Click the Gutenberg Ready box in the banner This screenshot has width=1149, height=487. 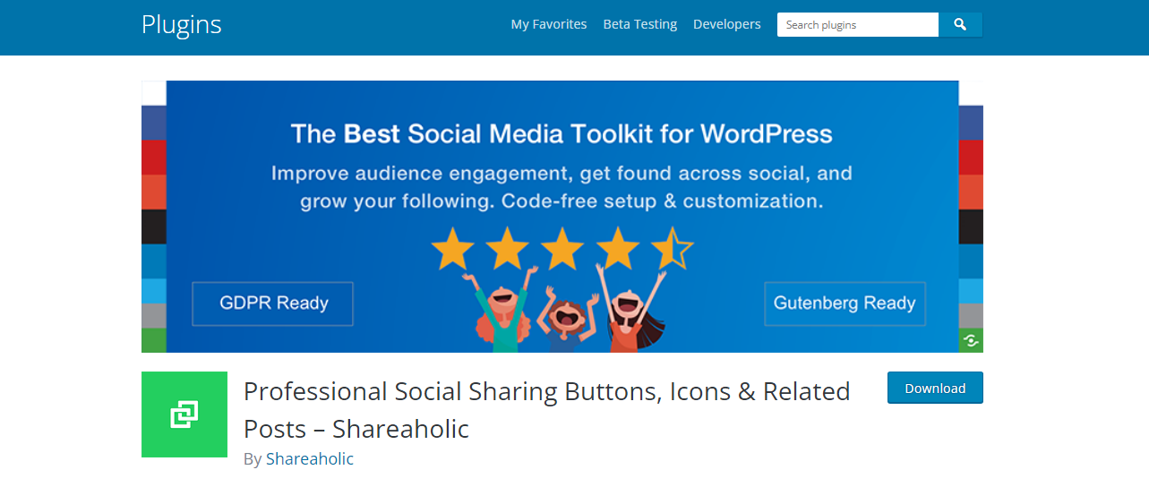(x=845, y=303)
